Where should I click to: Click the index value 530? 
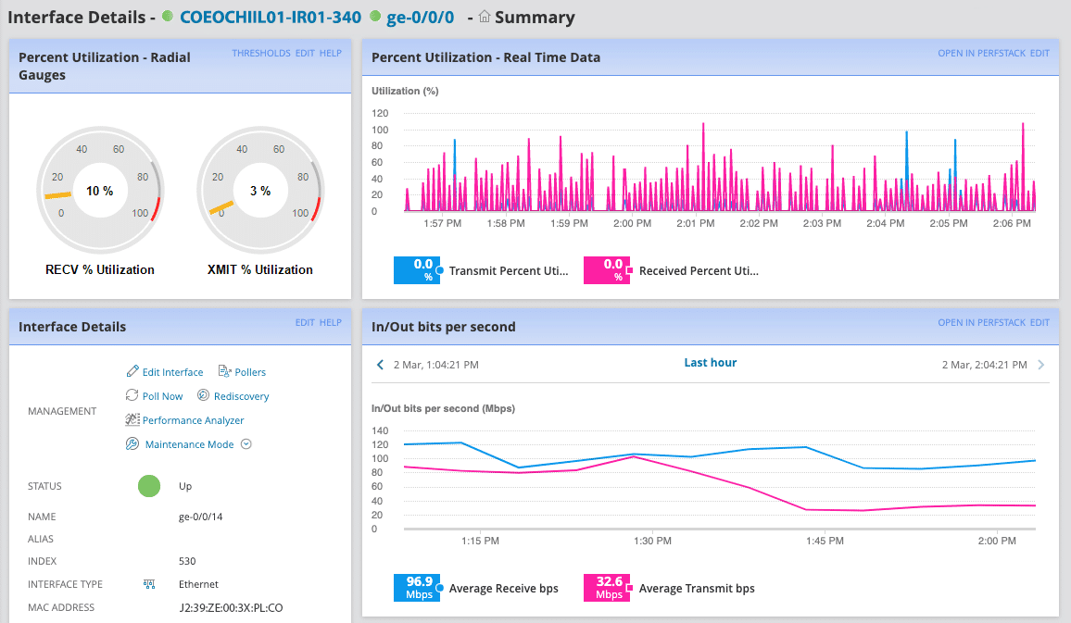click(x=187, y=561)
